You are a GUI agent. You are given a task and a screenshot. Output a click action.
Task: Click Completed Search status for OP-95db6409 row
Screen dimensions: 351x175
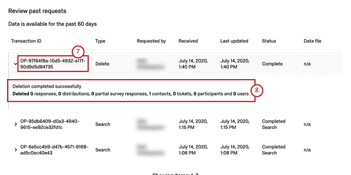273,124
